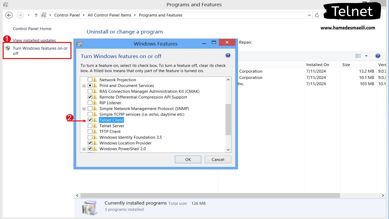Screen dimensions: 389x219
Task: Click OK in Windows Features dialog
Action: pos(188,159)
